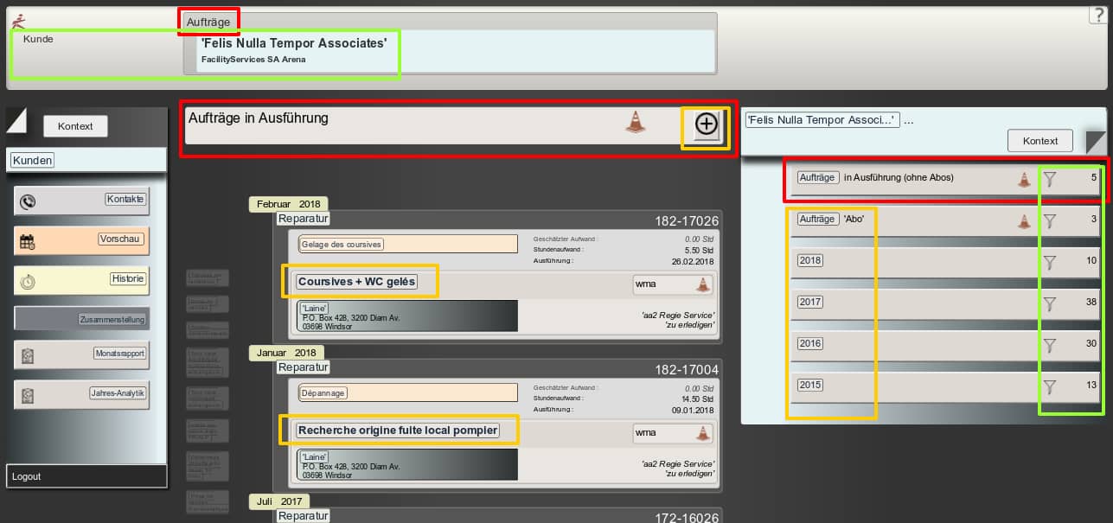Click the traffic cone icon in the Aufträge 'Abo' row

pos(1024,221)
